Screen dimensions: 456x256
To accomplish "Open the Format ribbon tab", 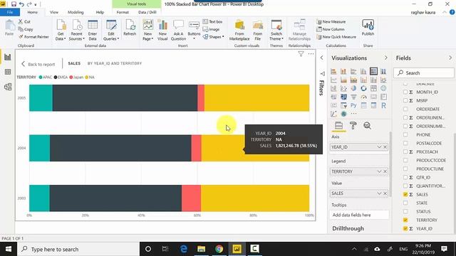I will 123,12.
